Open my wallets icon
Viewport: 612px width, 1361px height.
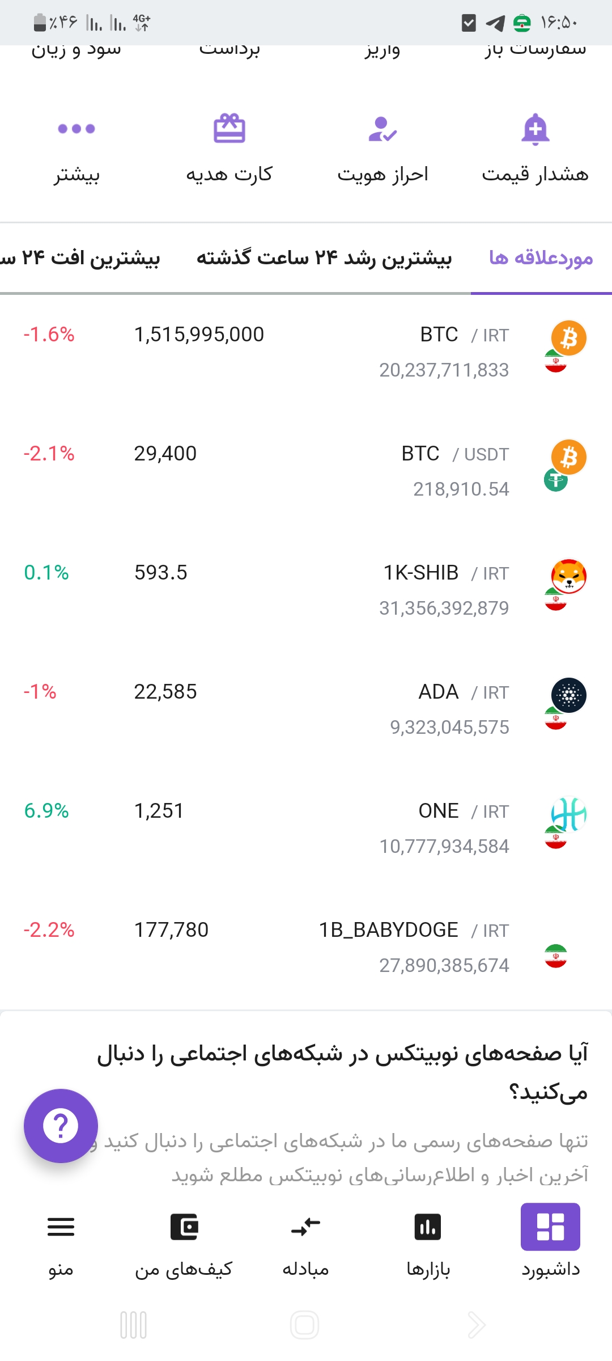pyautogui.click(x=184, y=1227)
